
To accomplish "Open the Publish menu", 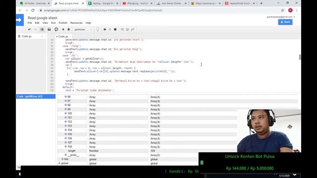I will point(63,23).
